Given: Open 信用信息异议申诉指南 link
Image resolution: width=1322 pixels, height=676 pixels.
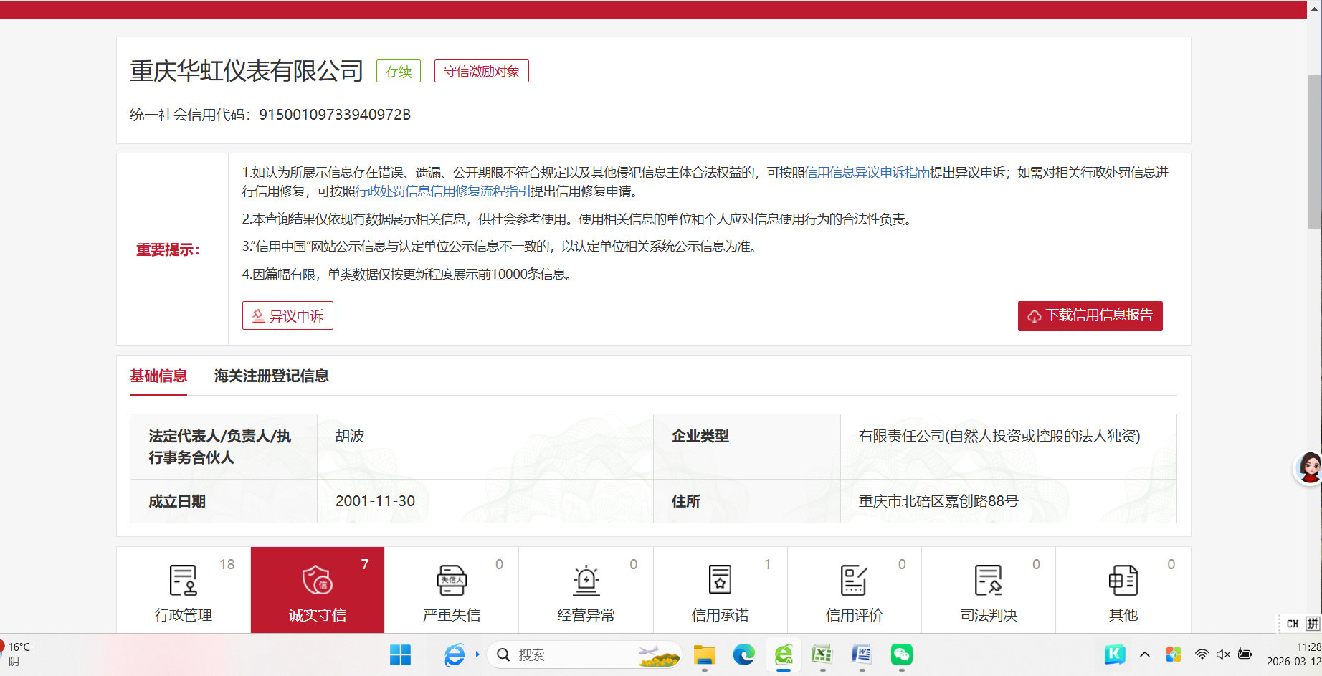Looking at the screenshot, I should click(x=867, y=173).
